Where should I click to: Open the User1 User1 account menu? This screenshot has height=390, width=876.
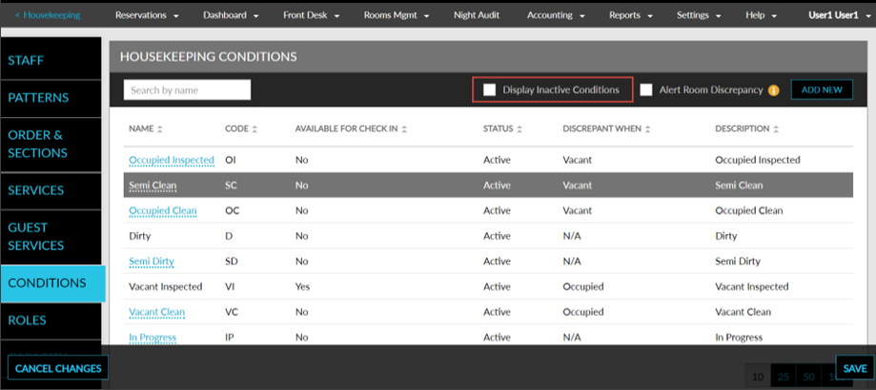838,15
